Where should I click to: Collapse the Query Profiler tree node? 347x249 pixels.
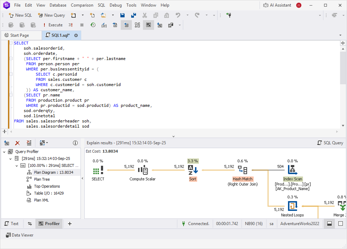click(4, 151)
